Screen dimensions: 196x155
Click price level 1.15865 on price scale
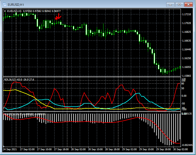tap(187, 76)
